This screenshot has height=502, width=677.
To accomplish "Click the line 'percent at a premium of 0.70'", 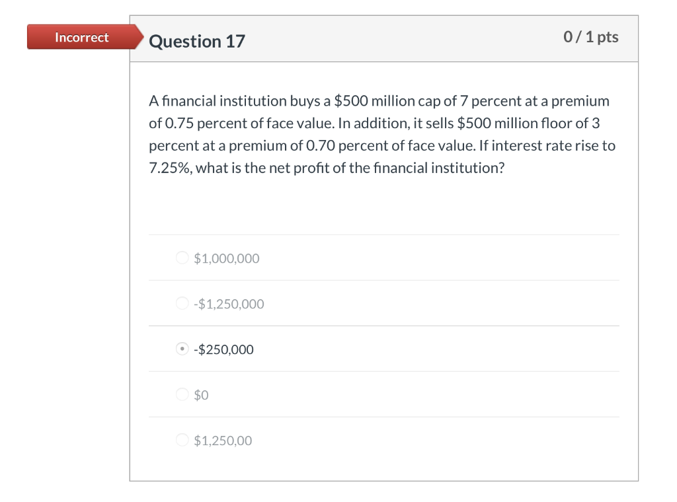I will coord(381,146).
